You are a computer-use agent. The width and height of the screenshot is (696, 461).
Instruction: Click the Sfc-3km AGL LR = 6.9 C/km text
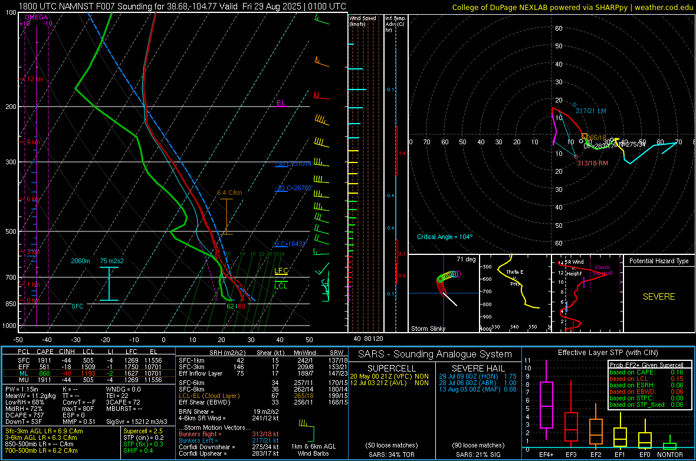pyautogui.click(x=44, y=432)
